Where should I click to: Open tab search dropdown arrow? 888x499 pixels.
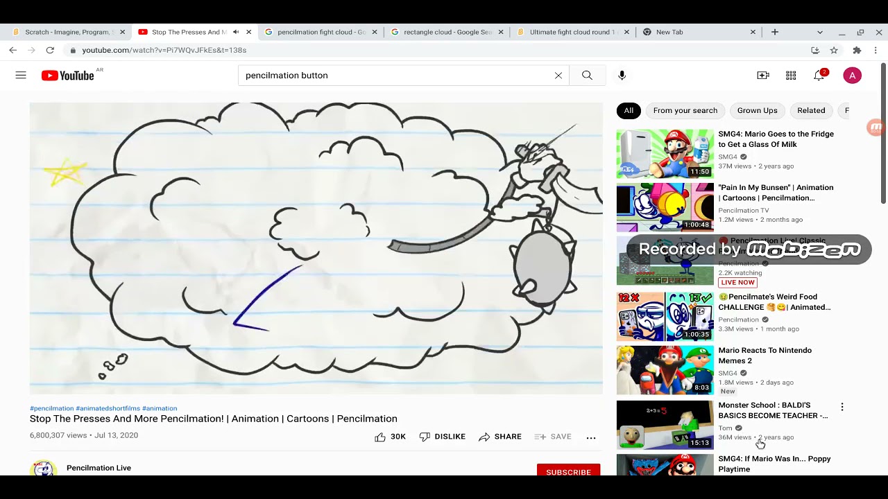tap(820, 32)
